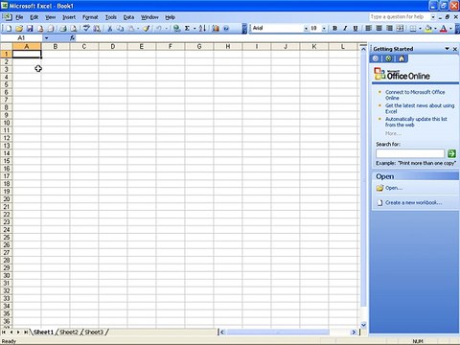
Task: Click Create a new workbook... link
Action: coord(414,202)
